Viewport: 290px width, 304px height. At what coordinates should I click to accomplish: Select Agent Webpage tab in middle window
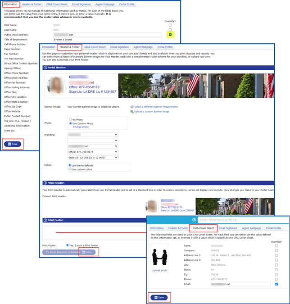(143, 47)
